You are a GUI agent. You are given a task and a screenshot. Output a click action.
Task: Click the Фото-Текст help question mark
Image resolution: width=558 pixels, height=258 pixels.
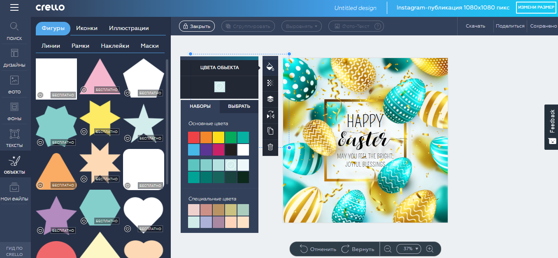(x=378, y=26)
